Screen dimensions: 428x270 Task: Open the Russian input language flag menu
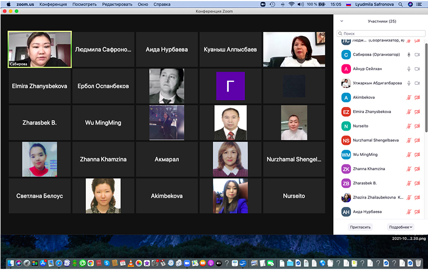pos(349,4)
